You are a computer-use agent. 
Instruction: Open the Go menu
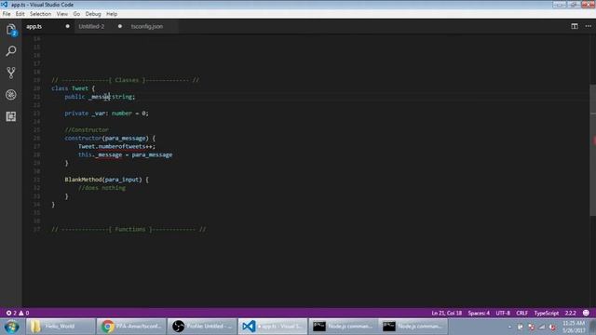click(76, 14)
